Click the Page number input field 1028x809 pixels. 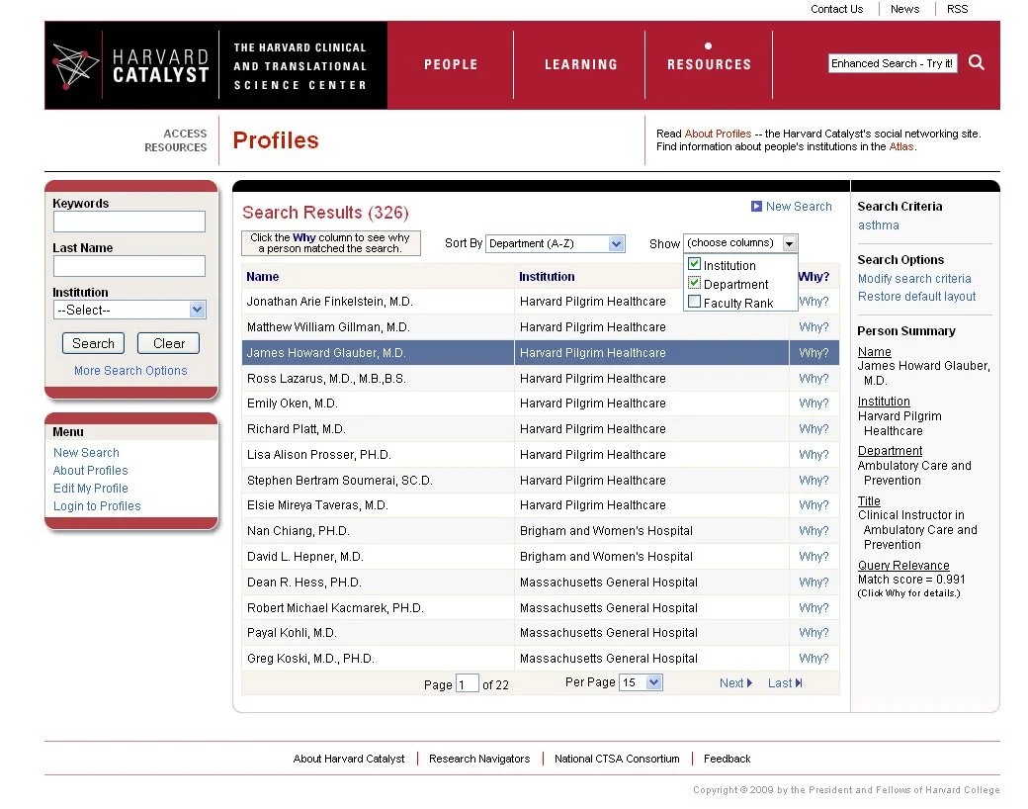point(467,683)
